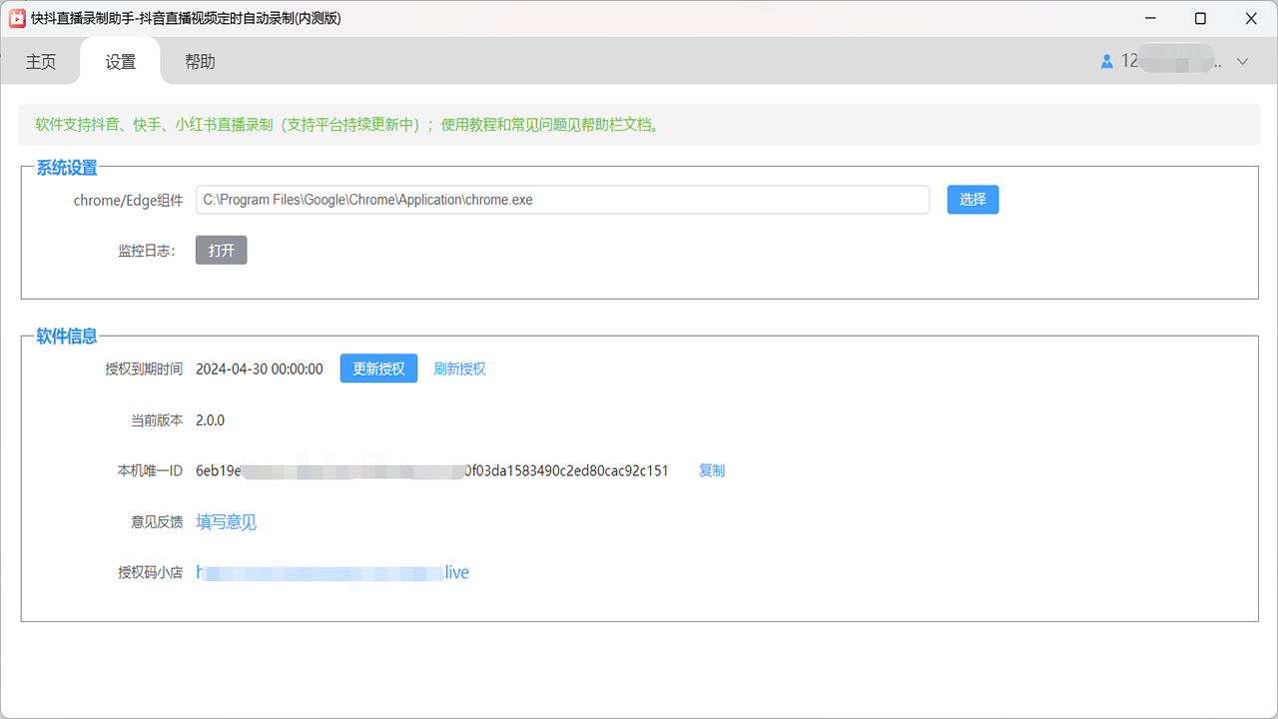The height and width of the screenshot is (719, 1278).
Task: Click the 意见反馈 label
Action: pyautogui.click(x=157, y=522)
